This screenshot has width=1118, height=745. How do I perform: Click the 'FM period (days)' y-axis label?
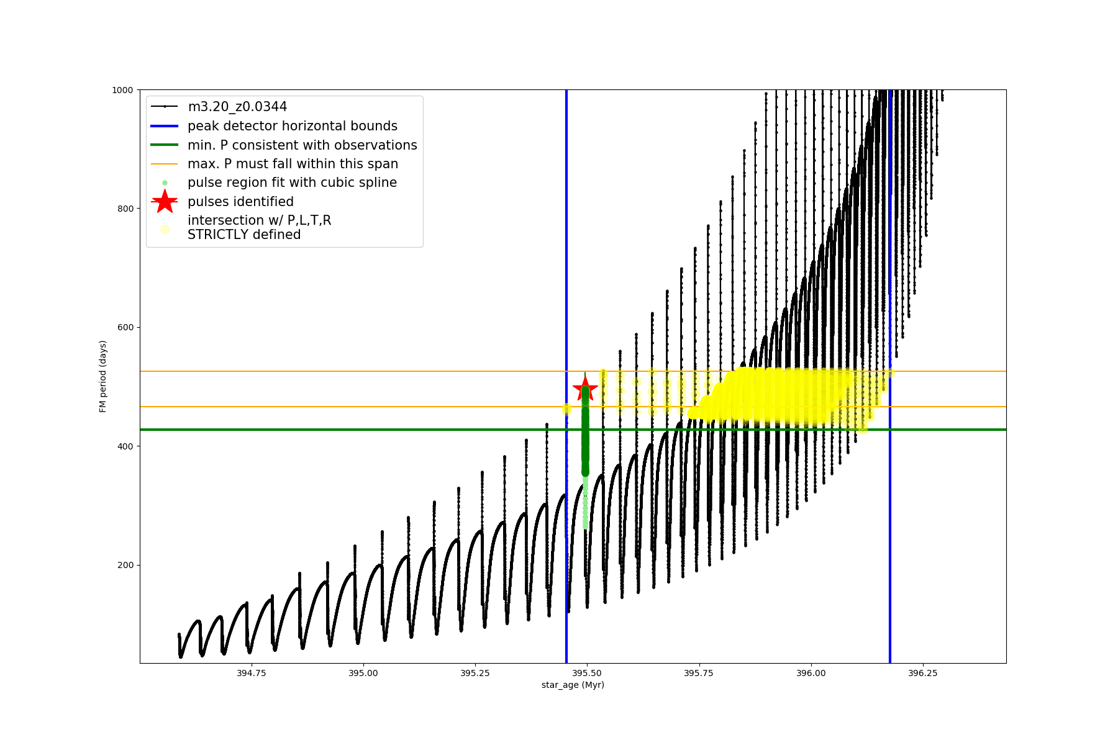point(103,376)
